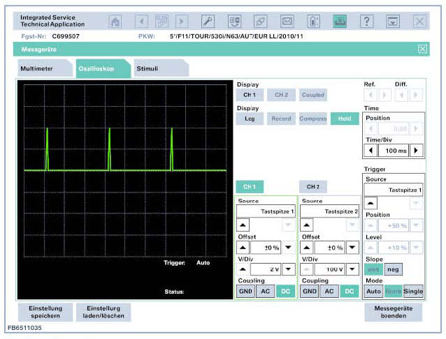Move Time Position left
Image resolution: width=446 pixels, height=339 pixels.
point(371,128)
